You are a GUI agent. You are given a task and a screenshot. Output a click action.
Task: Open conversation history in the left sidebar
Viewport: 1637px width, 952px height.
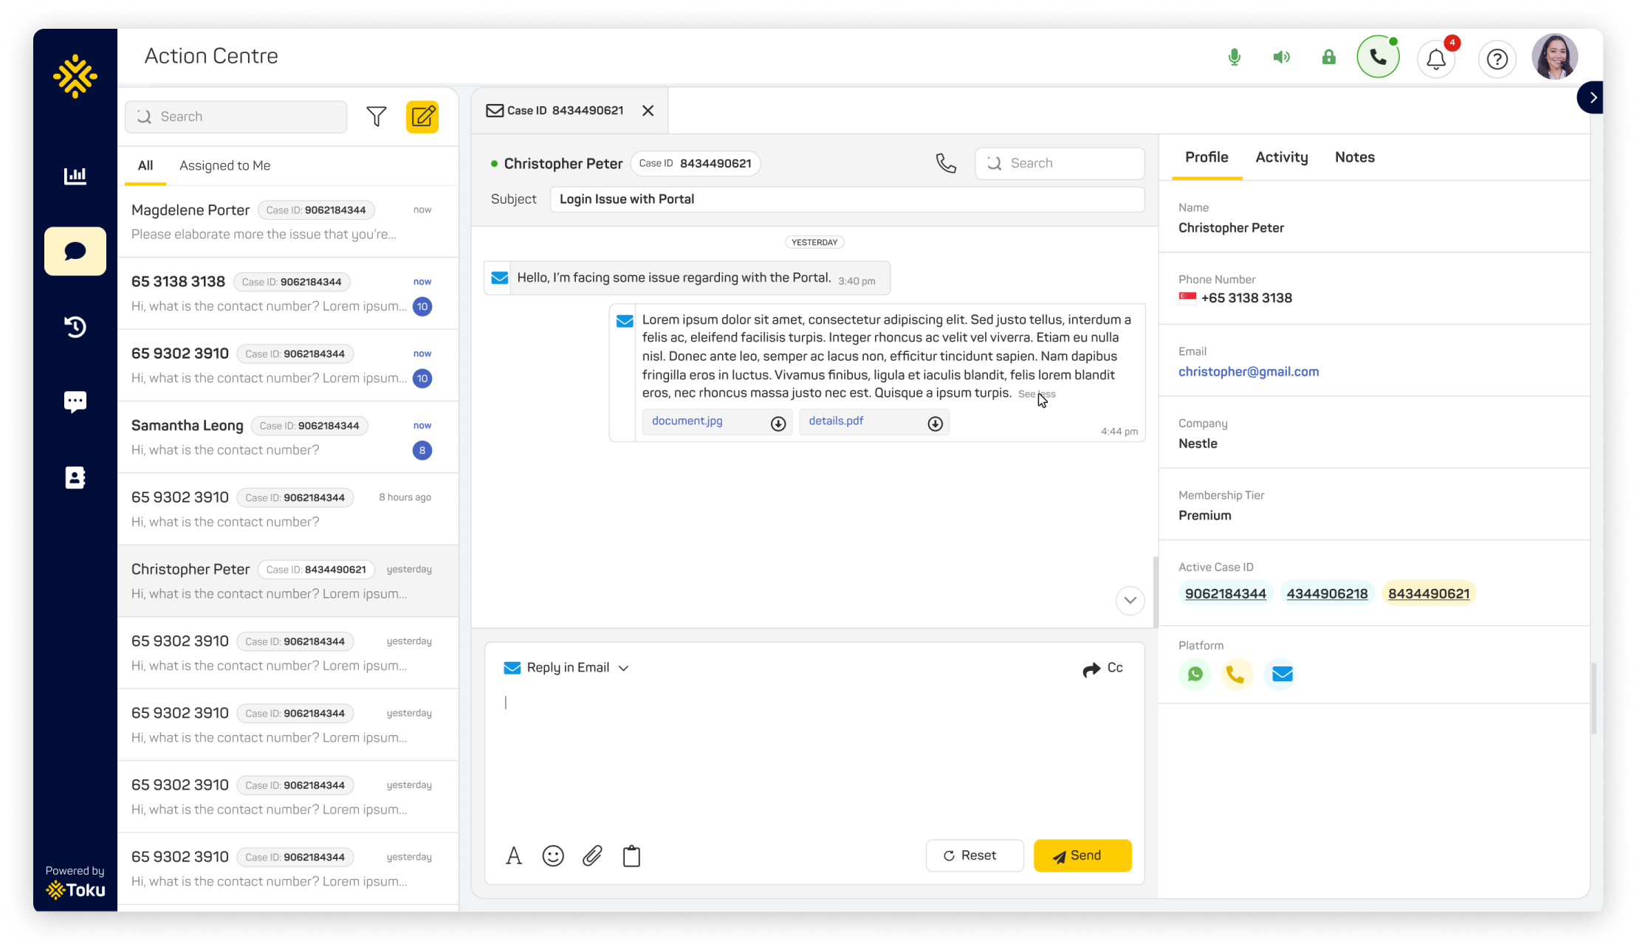pos(75,327)
